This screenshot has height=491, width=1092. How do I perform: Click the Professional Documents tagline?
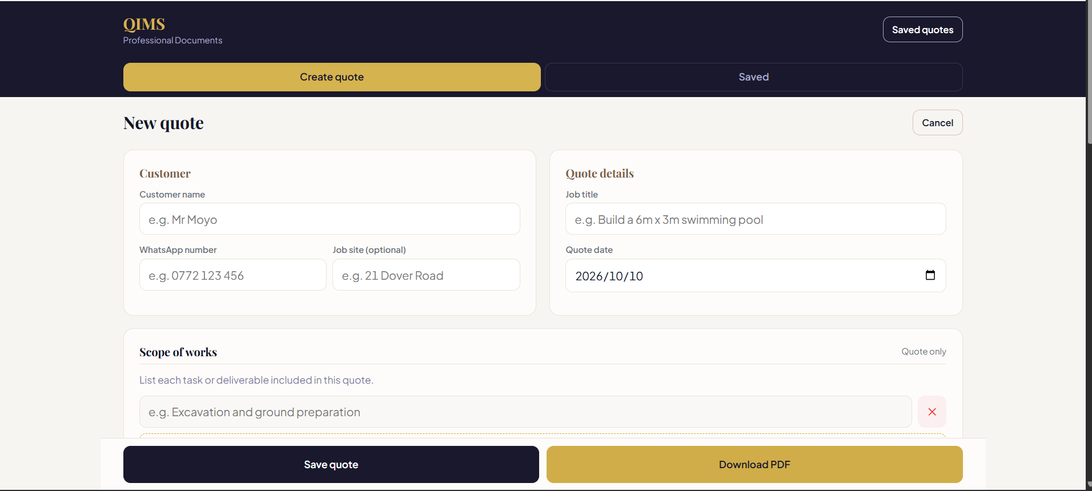coord(172,41)
